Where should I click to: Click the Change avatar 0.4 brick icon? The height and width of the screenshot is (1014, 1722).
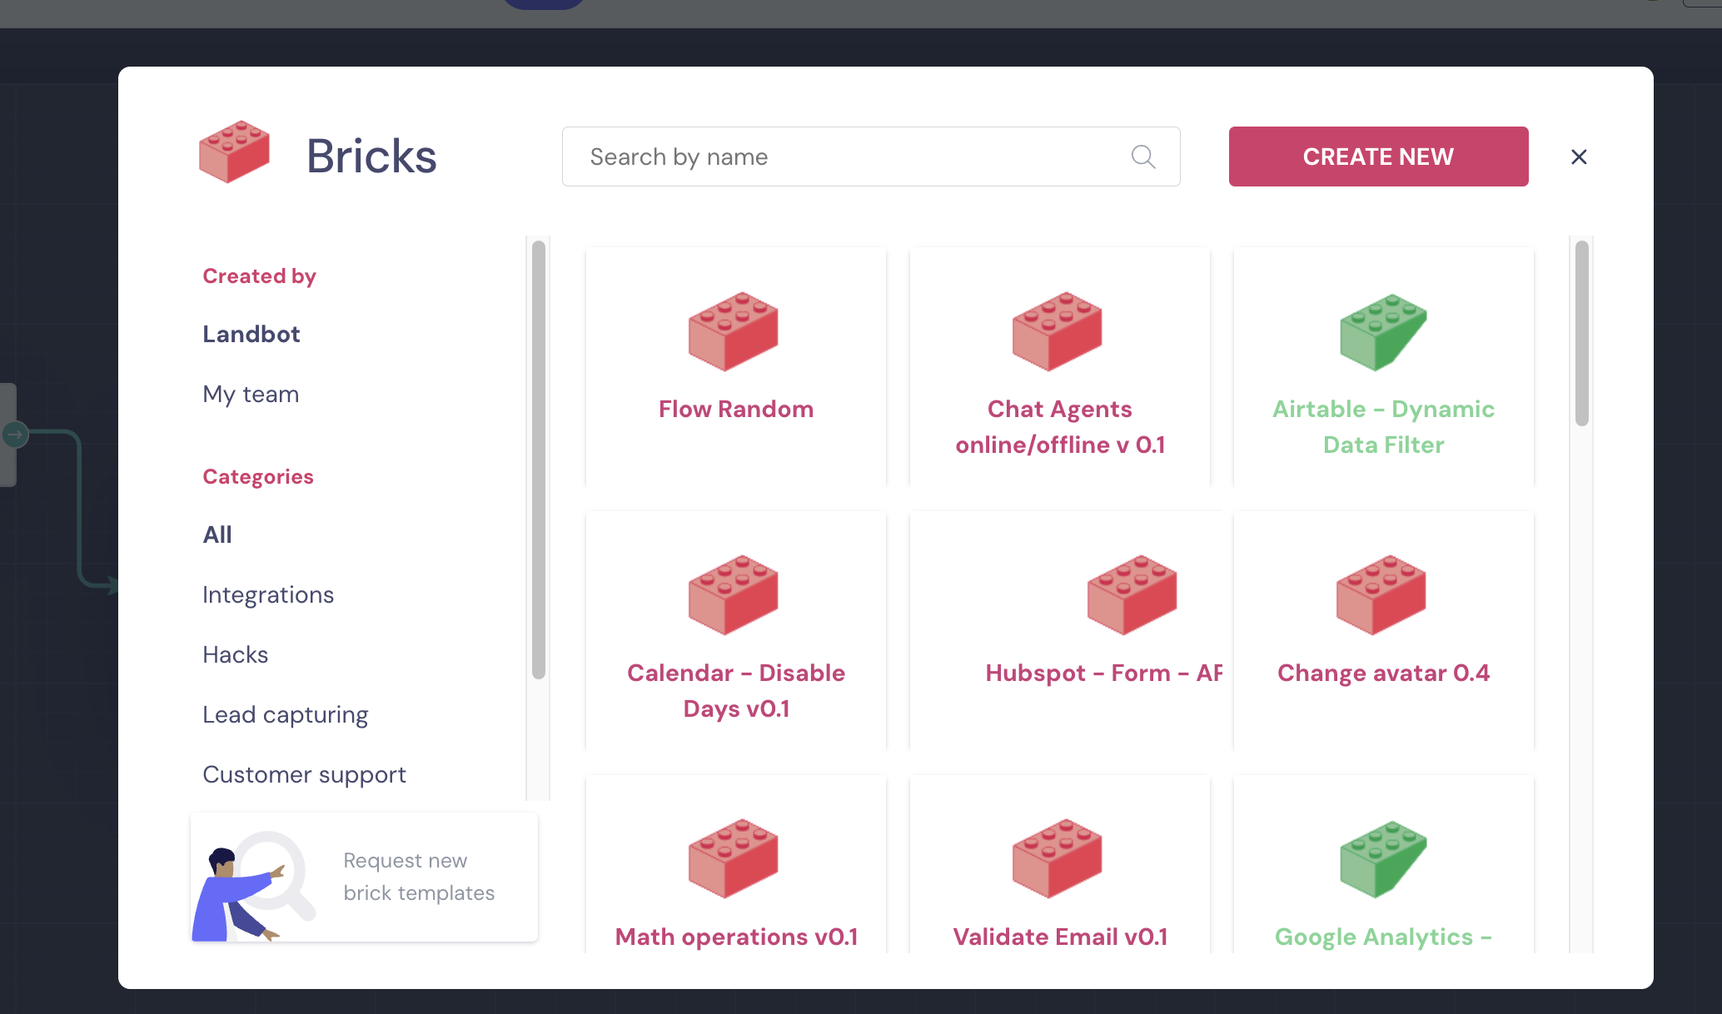(x=1381, y=594)
